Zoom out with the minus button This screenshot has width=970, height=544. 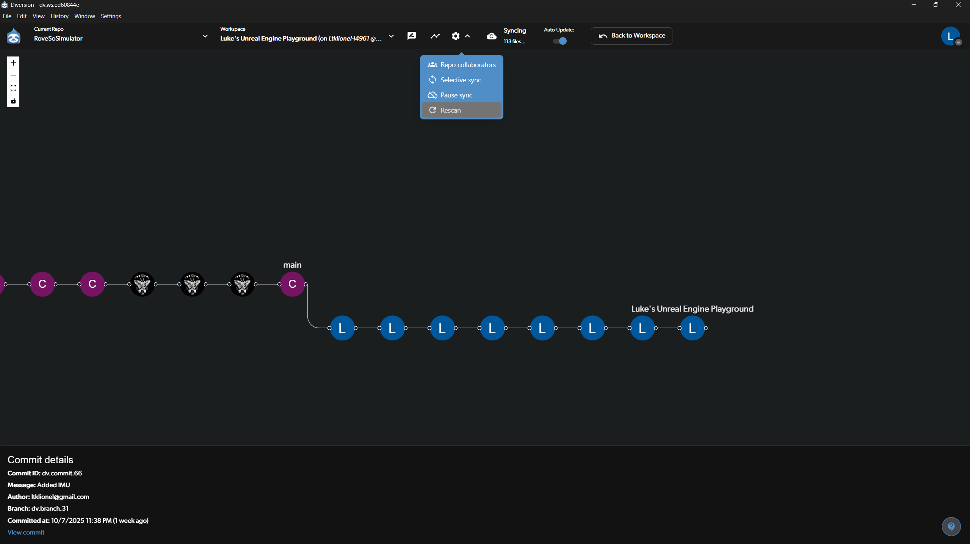click(13, 75)
